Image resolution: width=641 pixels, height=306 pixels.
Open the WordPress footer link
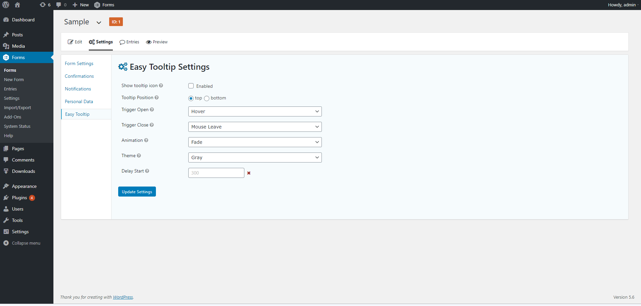click(123, 297)
